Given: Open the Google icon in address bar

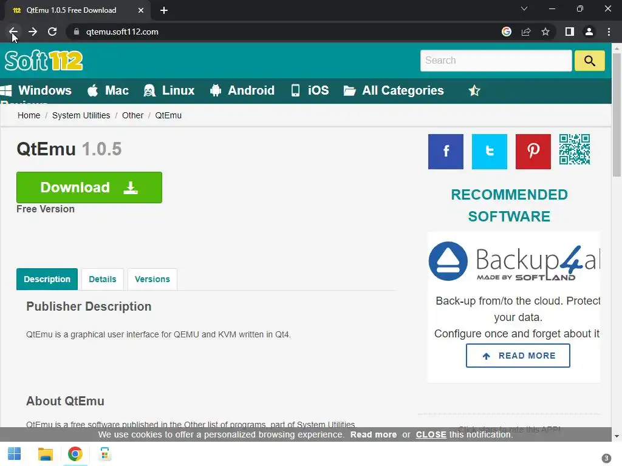Looking at the screenshot, I should pyautogui.click(x=507, y=32).
